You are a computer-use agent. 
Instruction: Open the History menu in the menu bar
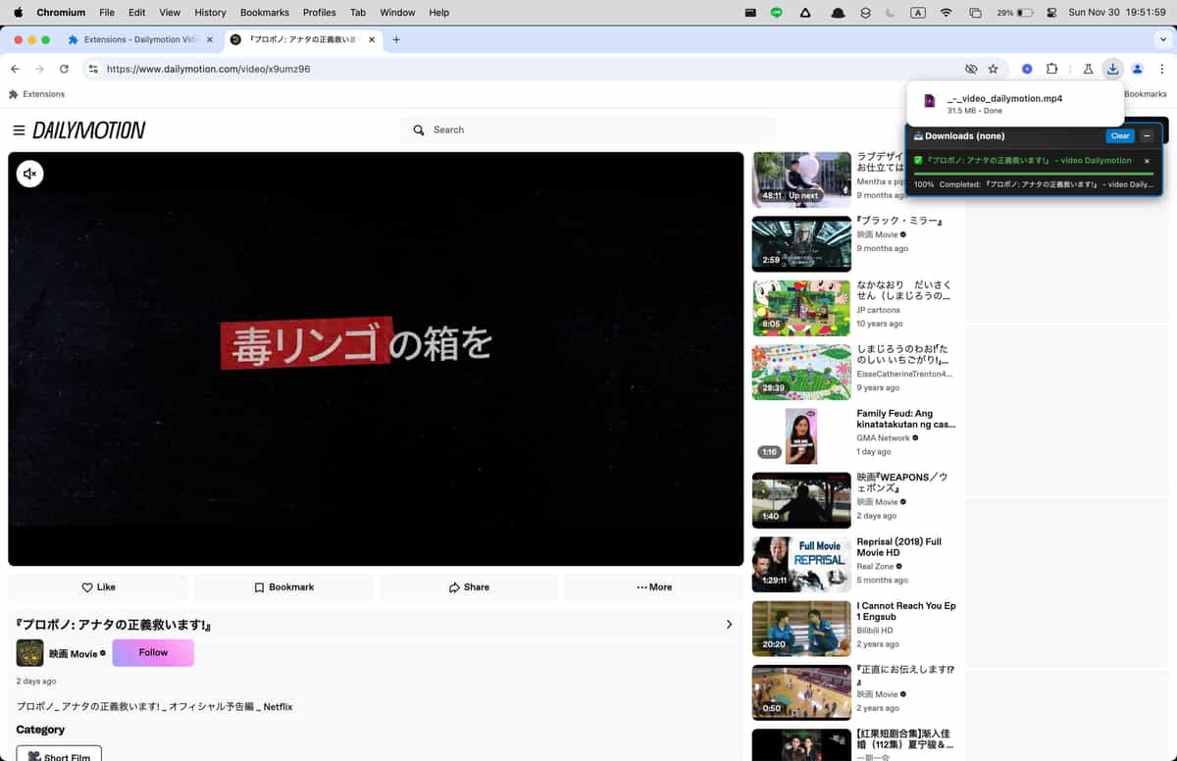click(210, 12)
